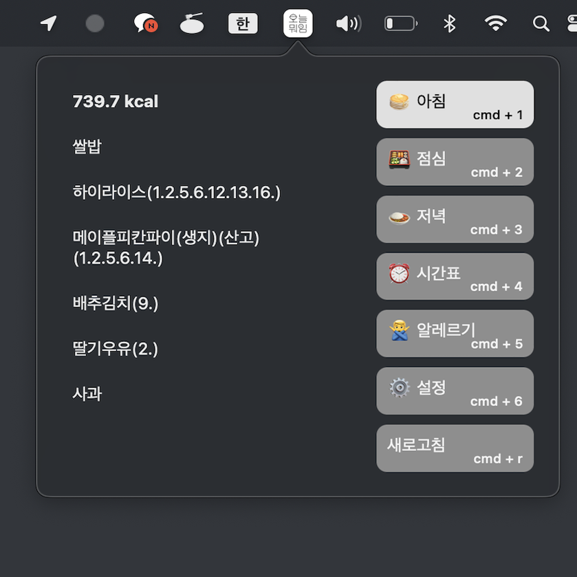
Task: Click the tank-shaped menu bar icon
Action: (191, 23)
